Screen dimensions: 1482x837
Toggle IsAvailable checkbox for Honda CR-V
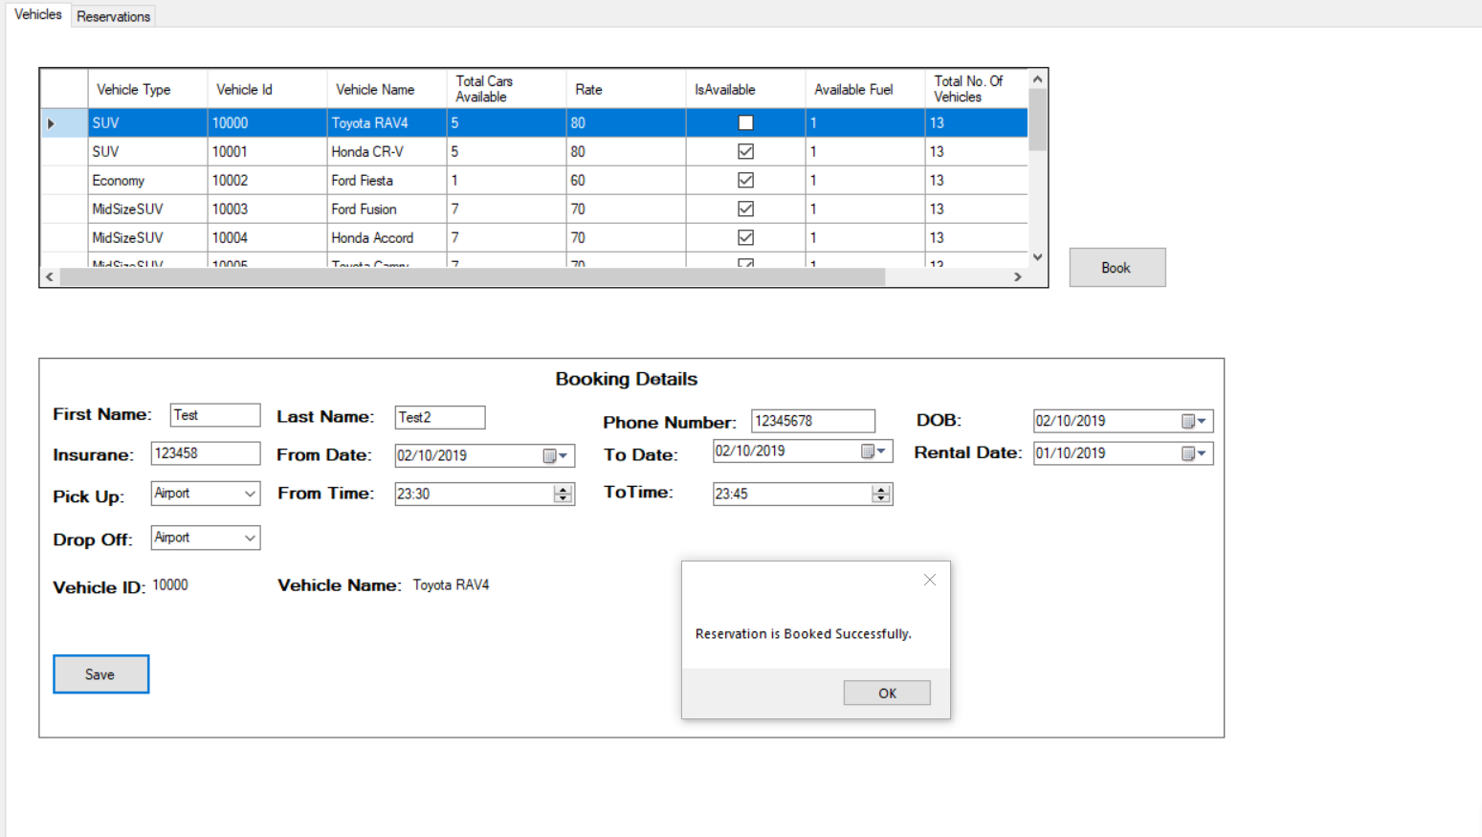click(745, 151)
